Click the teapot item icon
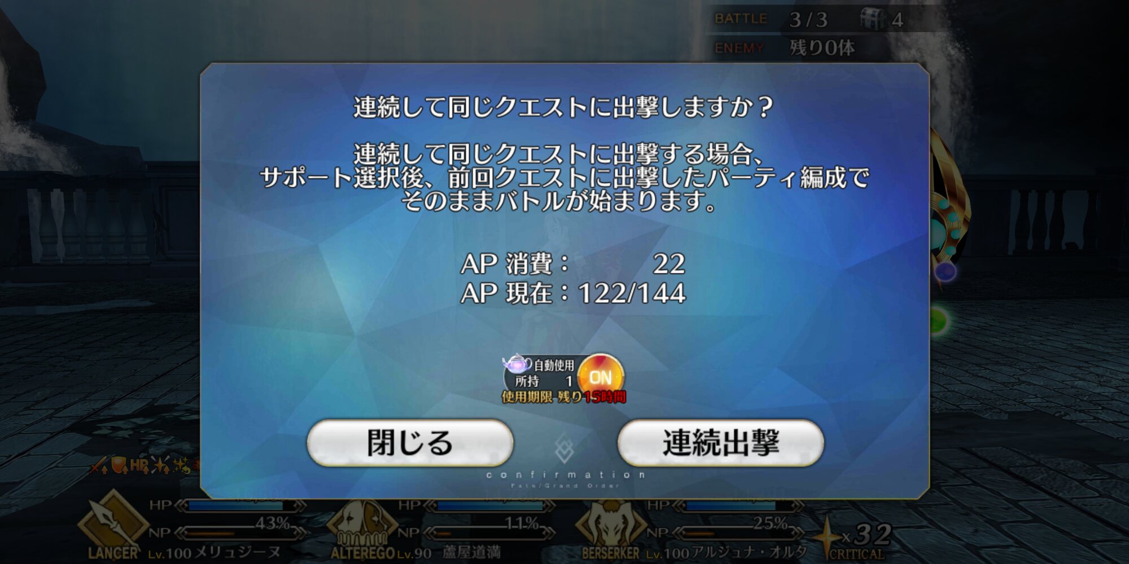 (516, 364)
